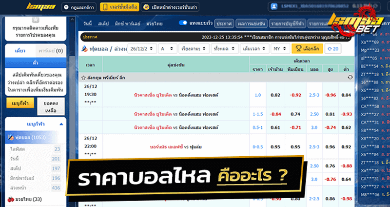
Task: Click the football icon beside ฟุตบอล / ล่วงหน้า heading
Action: (x=84, y=49)
